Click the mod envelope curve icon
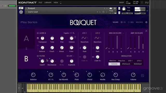Viewport: 166px width, 93px height. coord(106,48)
